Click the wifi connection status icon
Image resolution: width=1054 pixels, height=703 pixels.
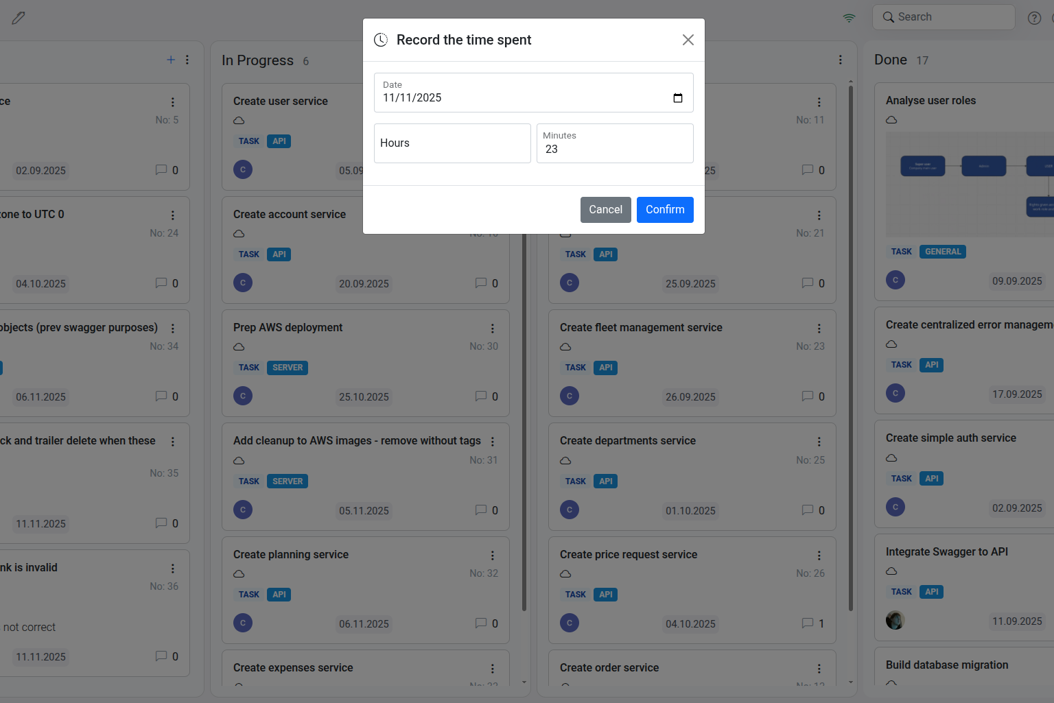point(849,18)
